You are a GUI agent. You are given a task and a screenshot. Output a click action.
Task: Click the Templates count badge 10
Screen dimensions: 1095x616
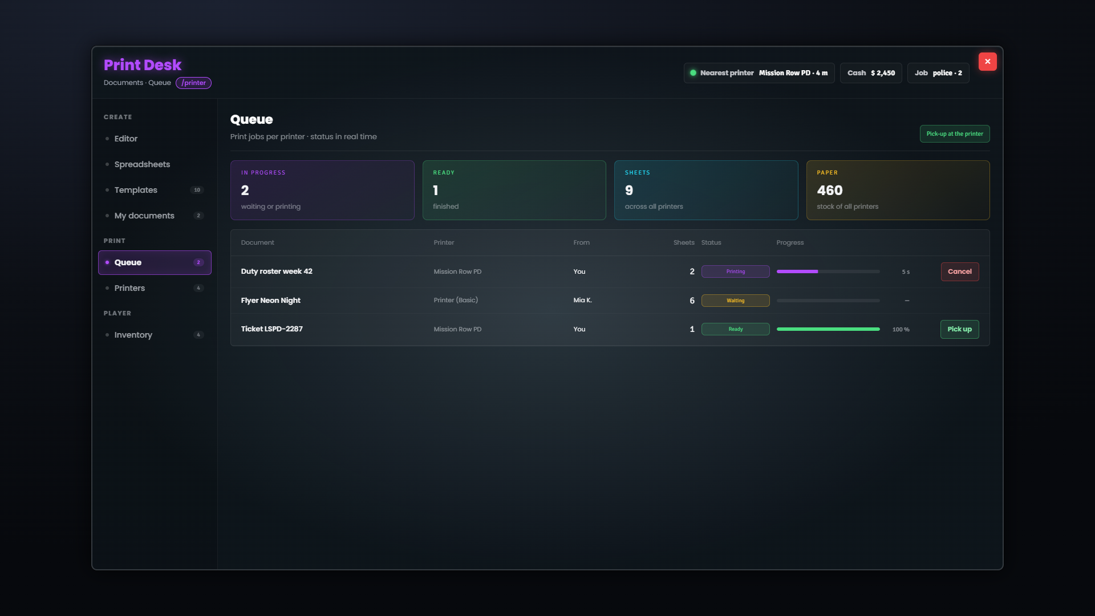click(197, 190)
